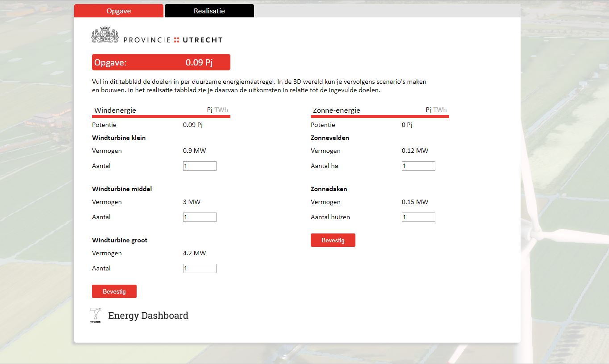Click the Provincie Utrecht wordmark text
609x364 pixels.
173,40
